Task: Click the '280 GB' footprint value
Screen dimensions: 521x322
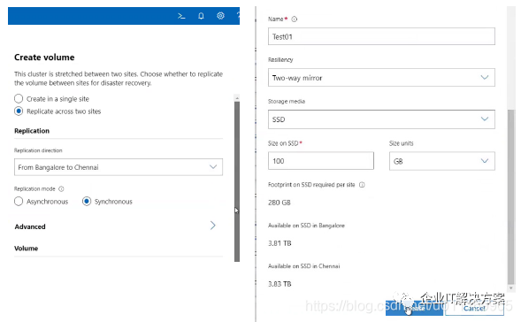Action: point(280,203)
